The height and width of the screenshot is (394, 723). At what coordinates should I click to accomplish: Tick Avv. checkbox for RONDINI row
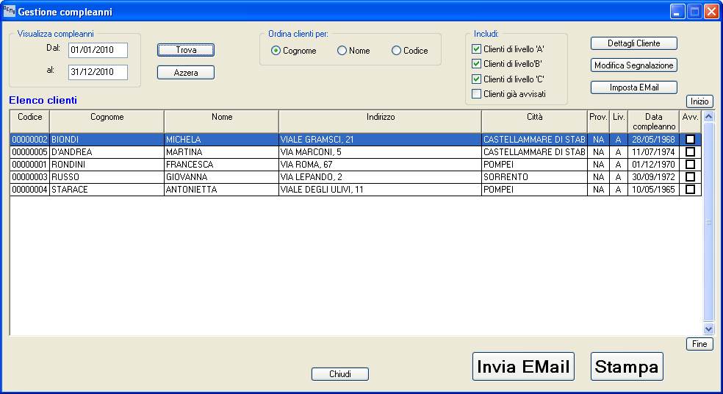(x=690, y=164)
